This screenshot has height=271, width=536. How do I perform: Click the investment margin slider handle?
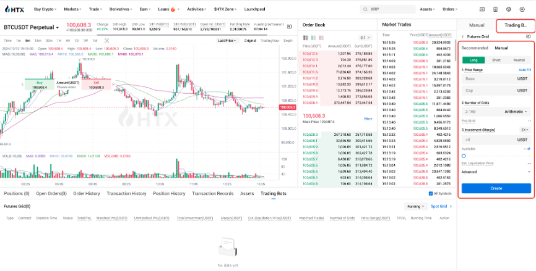(464, 156)
